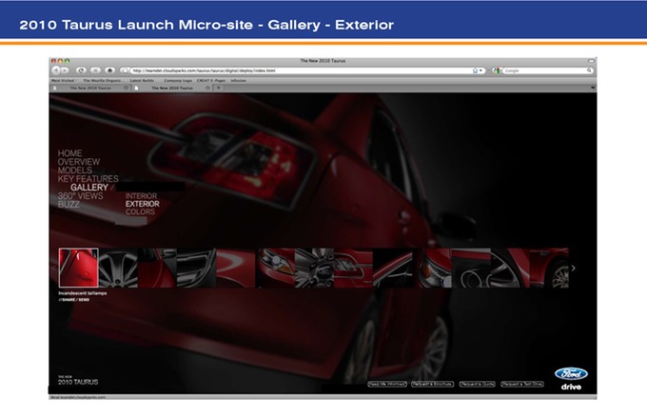This screenshot has width=647, height=418.
Task: Go to HOME in site menu
Action: point(69,153)
